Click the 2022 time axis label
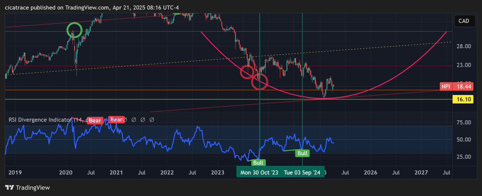Screen dimensions: 482x196 pos(167,173)
